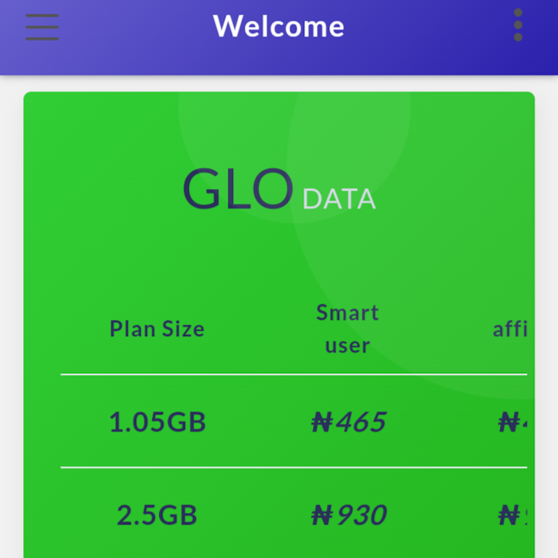Choose the 1.05GB plan size
This screenshot has width=558, height=558.
click(x=158, y=422)
